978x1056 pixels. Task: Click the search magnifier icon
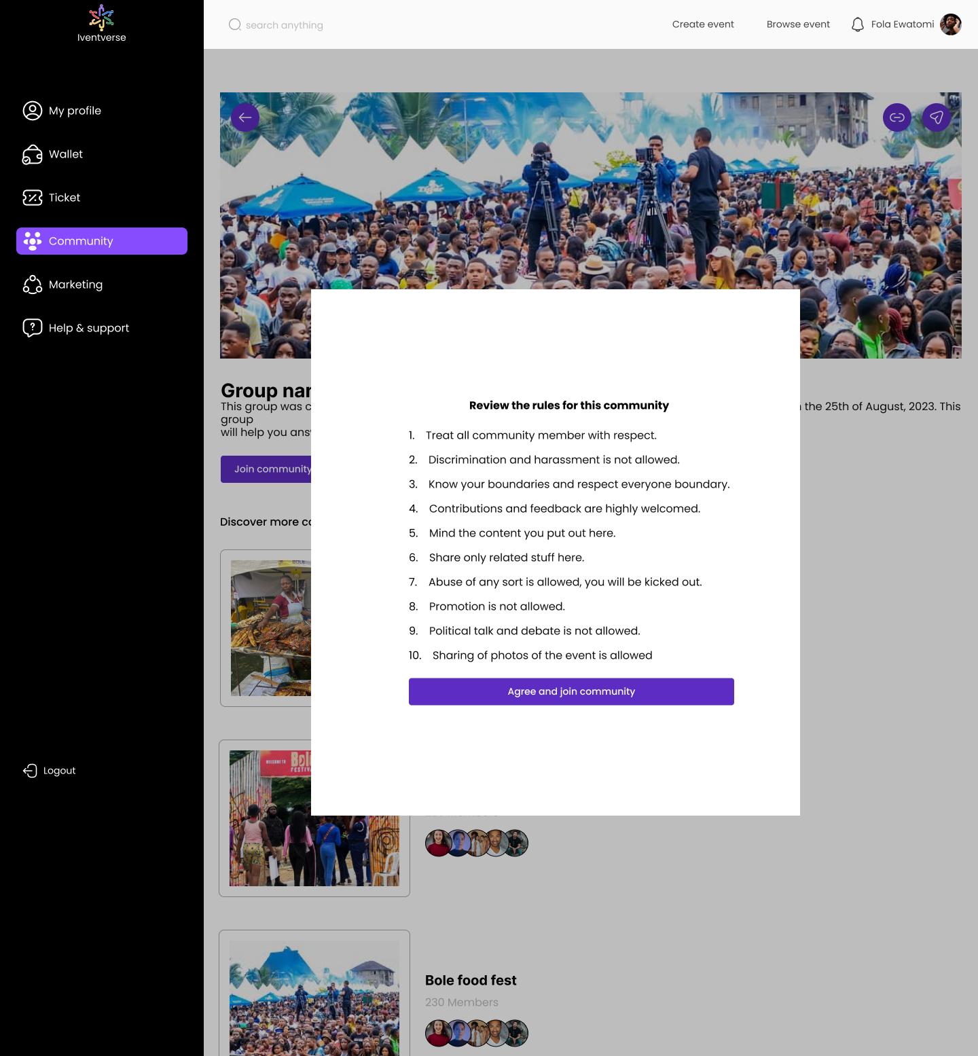(235, 24)
